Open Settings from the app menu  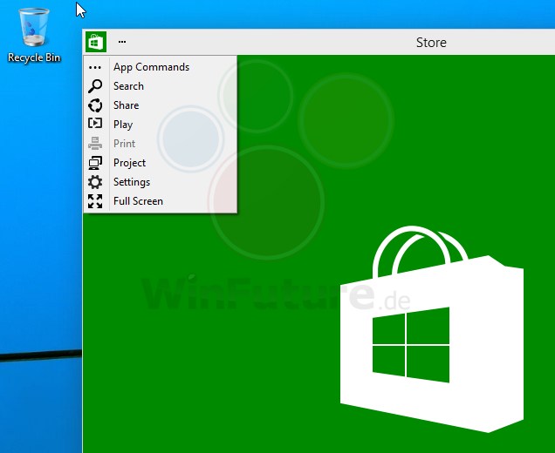161,182
